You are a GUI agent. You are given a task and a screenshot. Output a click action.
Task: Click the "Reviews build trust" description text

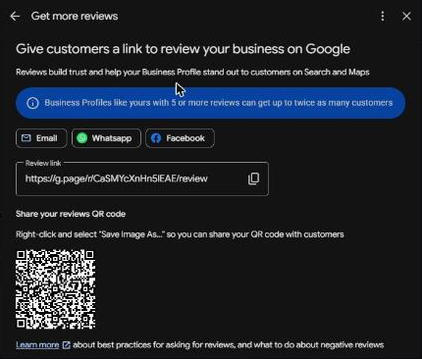point(192,72)
